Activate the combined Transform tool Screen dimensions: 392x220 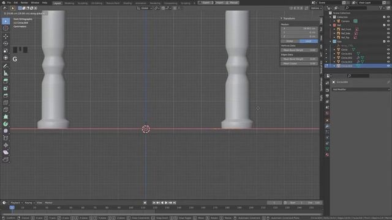(6, 58)
